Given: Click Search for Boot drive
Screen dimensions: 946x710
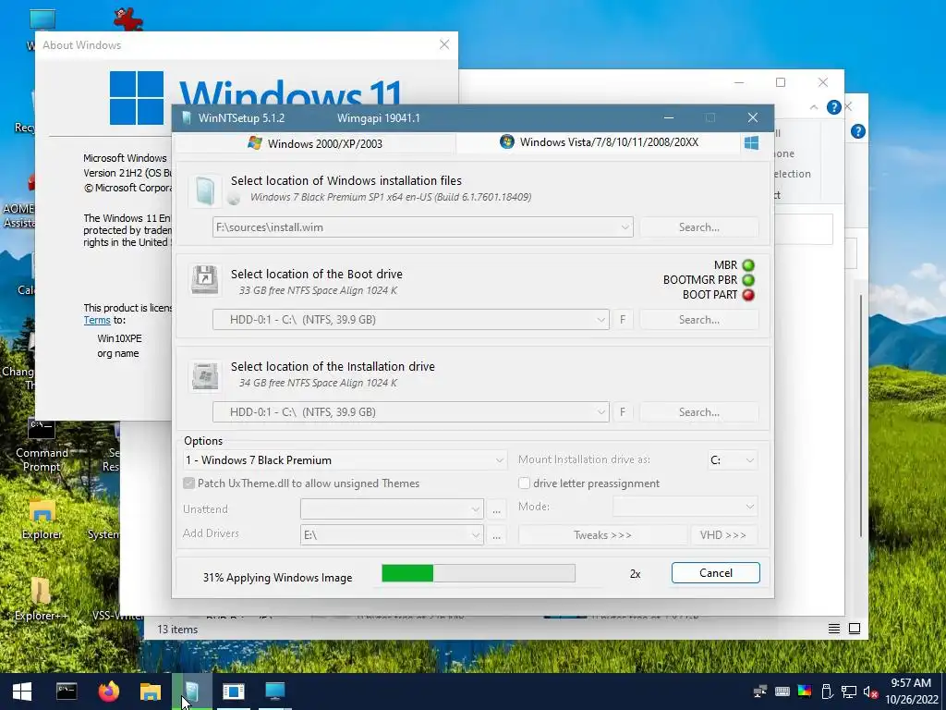Looking at the screenshot, I should pos(698,320).
